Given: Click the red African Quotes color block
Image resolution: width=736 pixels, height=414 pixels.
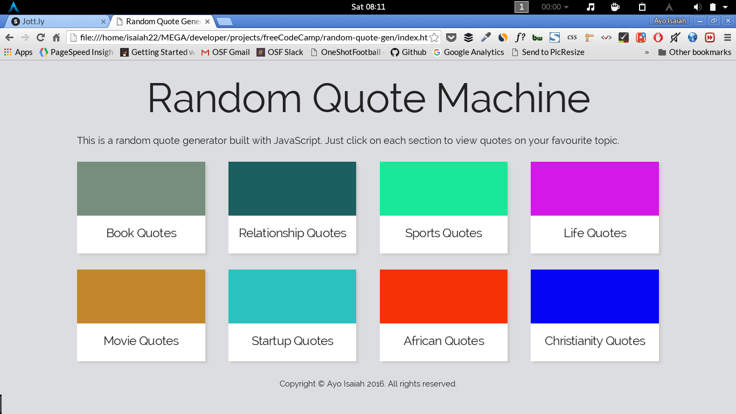Looking at the screenshot, I should click(x=443, y=296).
